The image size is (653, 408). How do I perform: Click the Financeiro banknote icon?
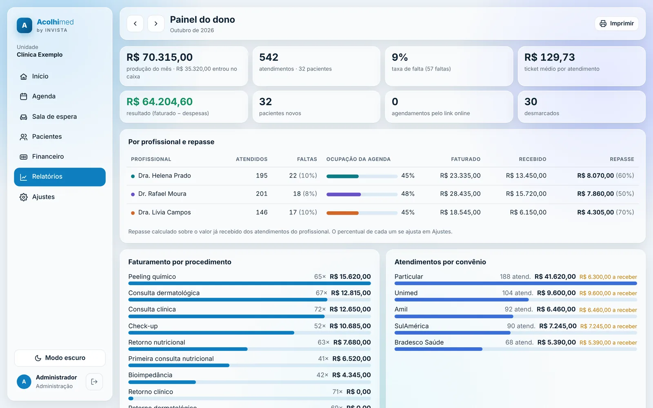[x=24, y=157]
